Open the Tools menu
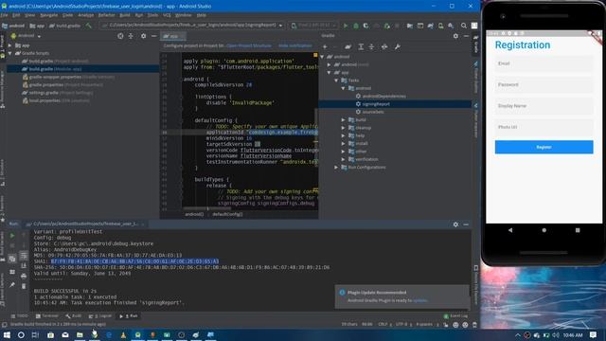The image size is (606, 341). coord(152,15)
